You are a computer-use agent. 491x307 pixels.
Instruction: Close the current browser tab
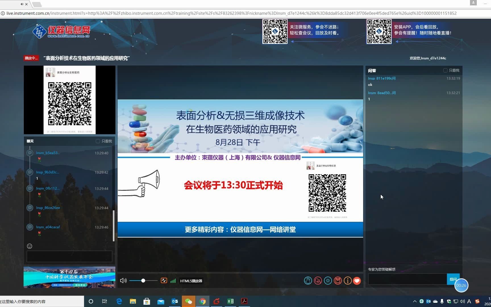pos(26,4)
